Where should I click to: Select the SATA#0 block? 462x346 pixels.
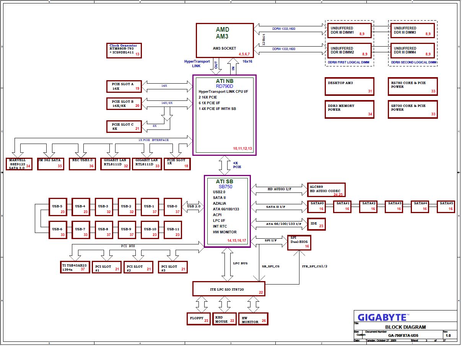(x=317, y=207)
